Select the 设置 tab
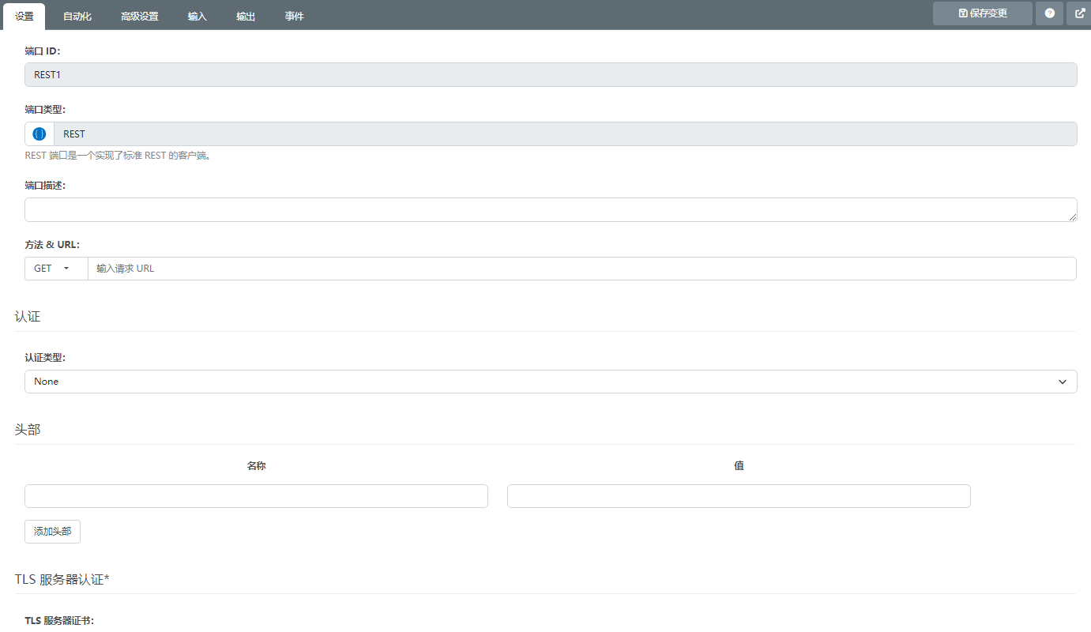Viewport: 1091px width, 632px height. [x=24, y=17]
